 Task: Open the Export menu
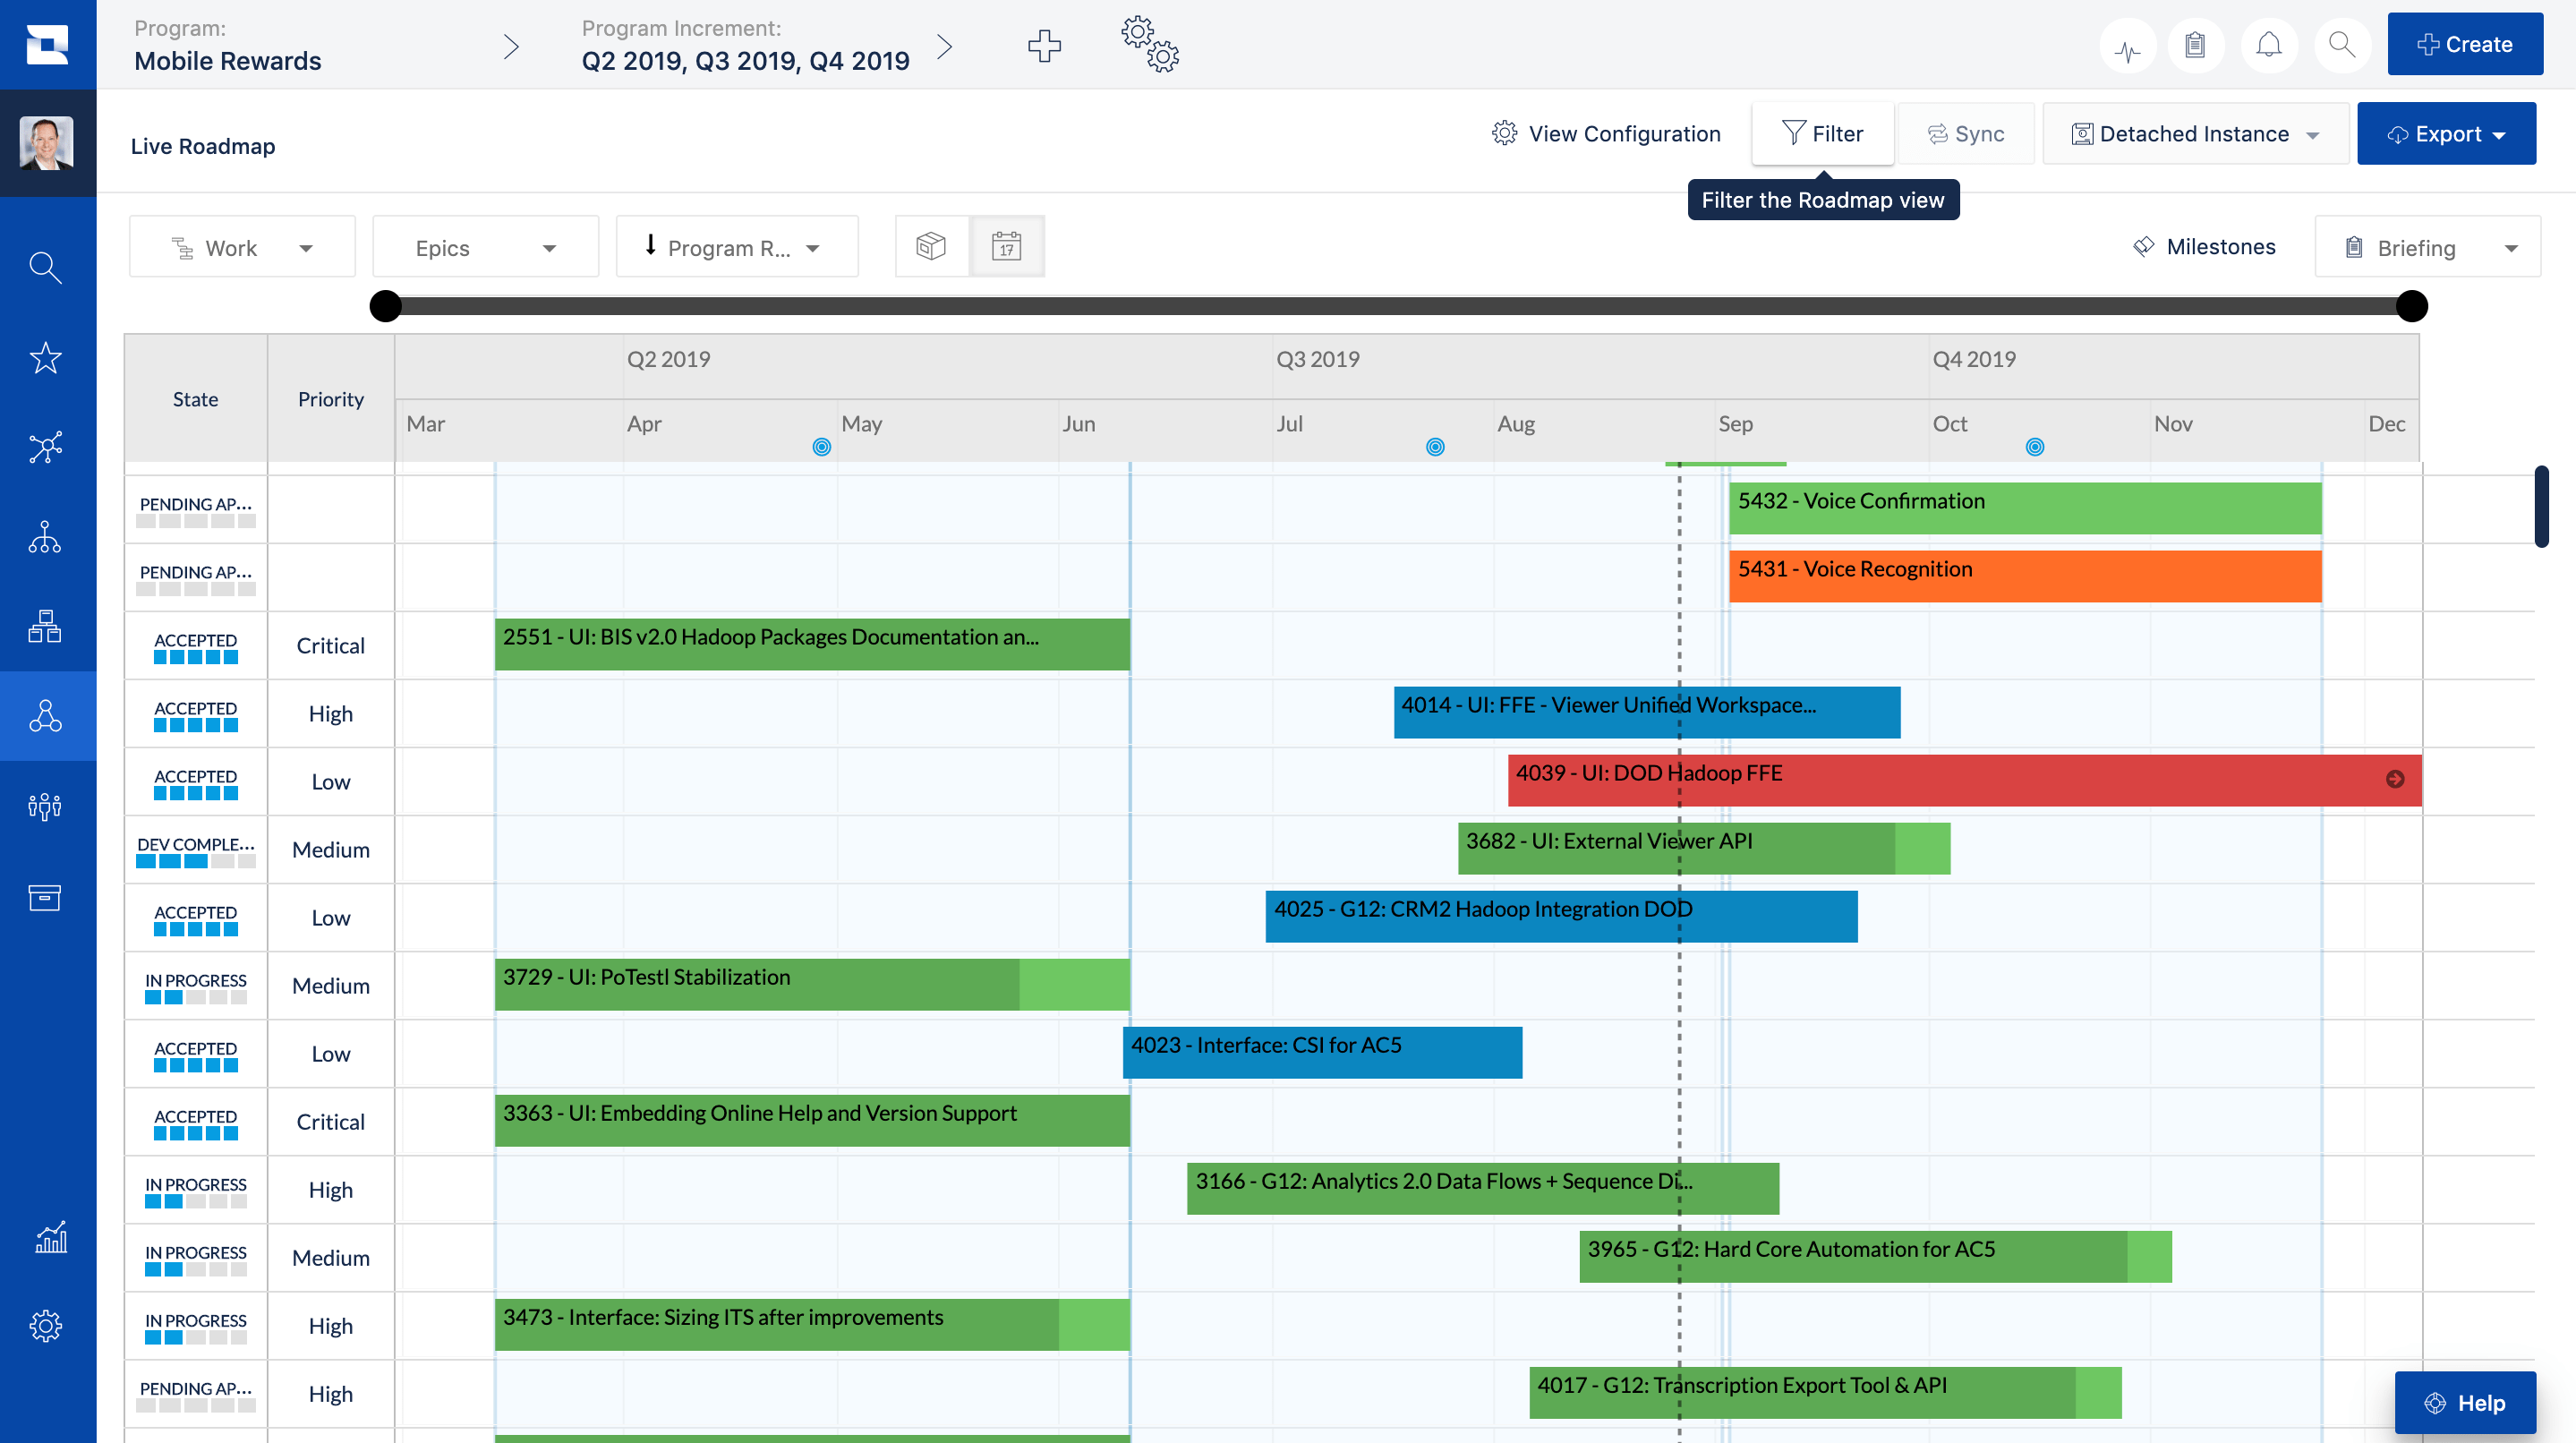tap(2446, 134)
